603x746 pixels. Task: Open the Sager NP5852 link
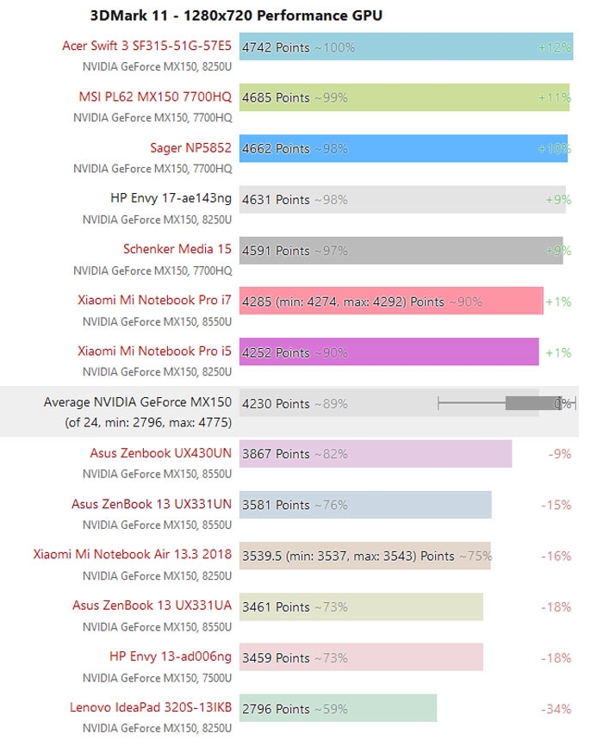pos(190,148)
